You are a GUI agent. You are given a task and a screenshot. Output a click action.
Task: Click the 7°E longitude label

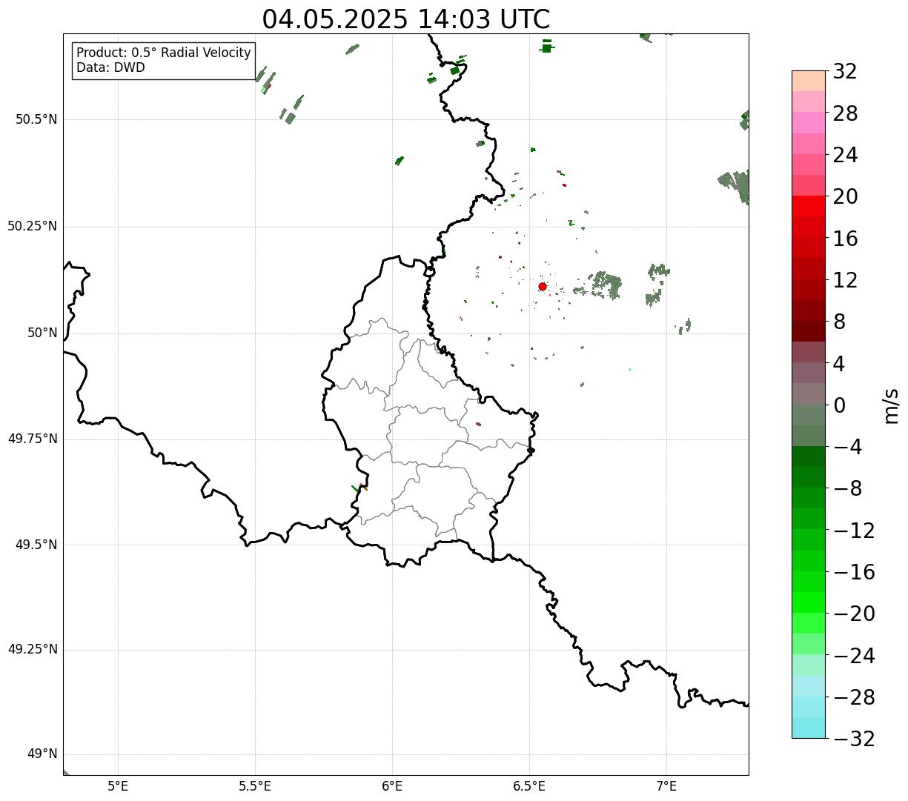pos(666,786)
